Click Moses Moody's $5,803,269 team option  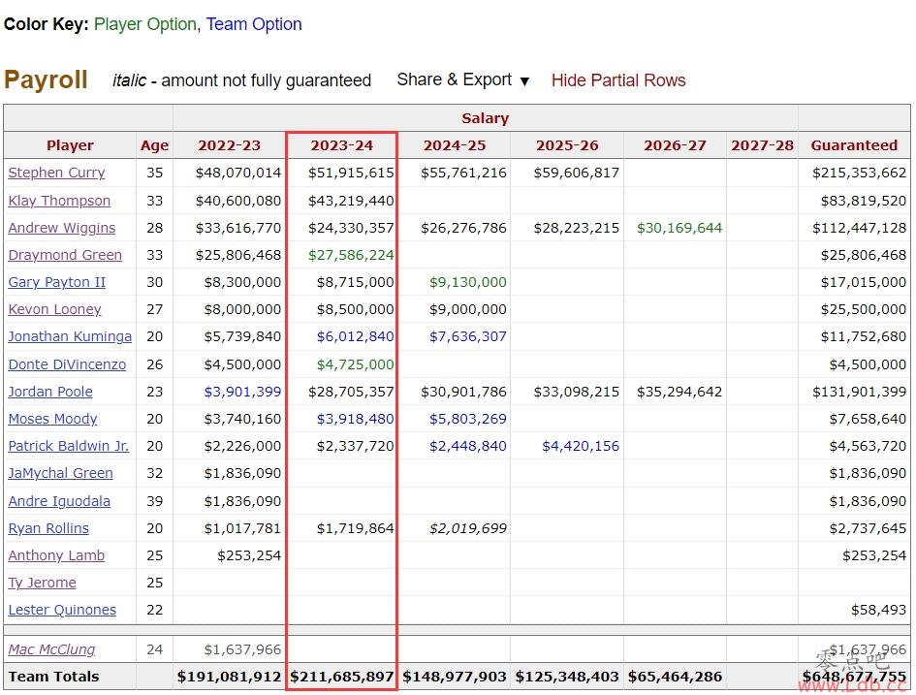[x=468, y=419]
